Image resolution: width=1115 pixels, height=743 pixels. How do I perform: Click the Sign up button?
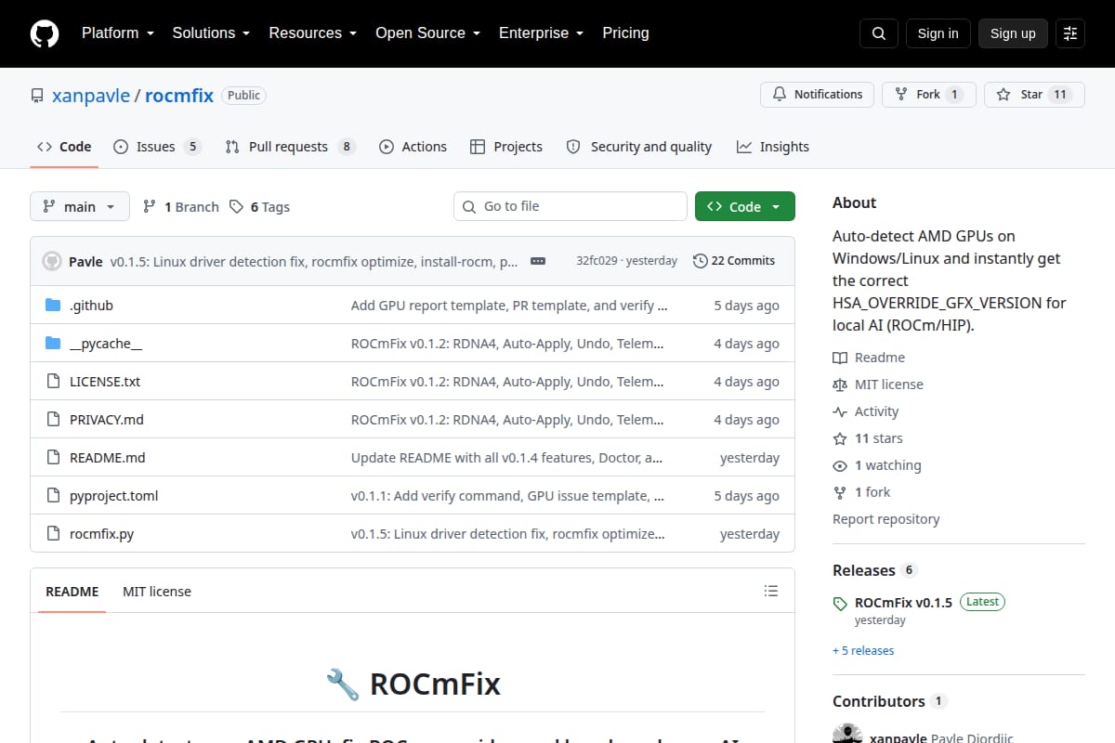pyautogui.click(x=1013, y=33)
